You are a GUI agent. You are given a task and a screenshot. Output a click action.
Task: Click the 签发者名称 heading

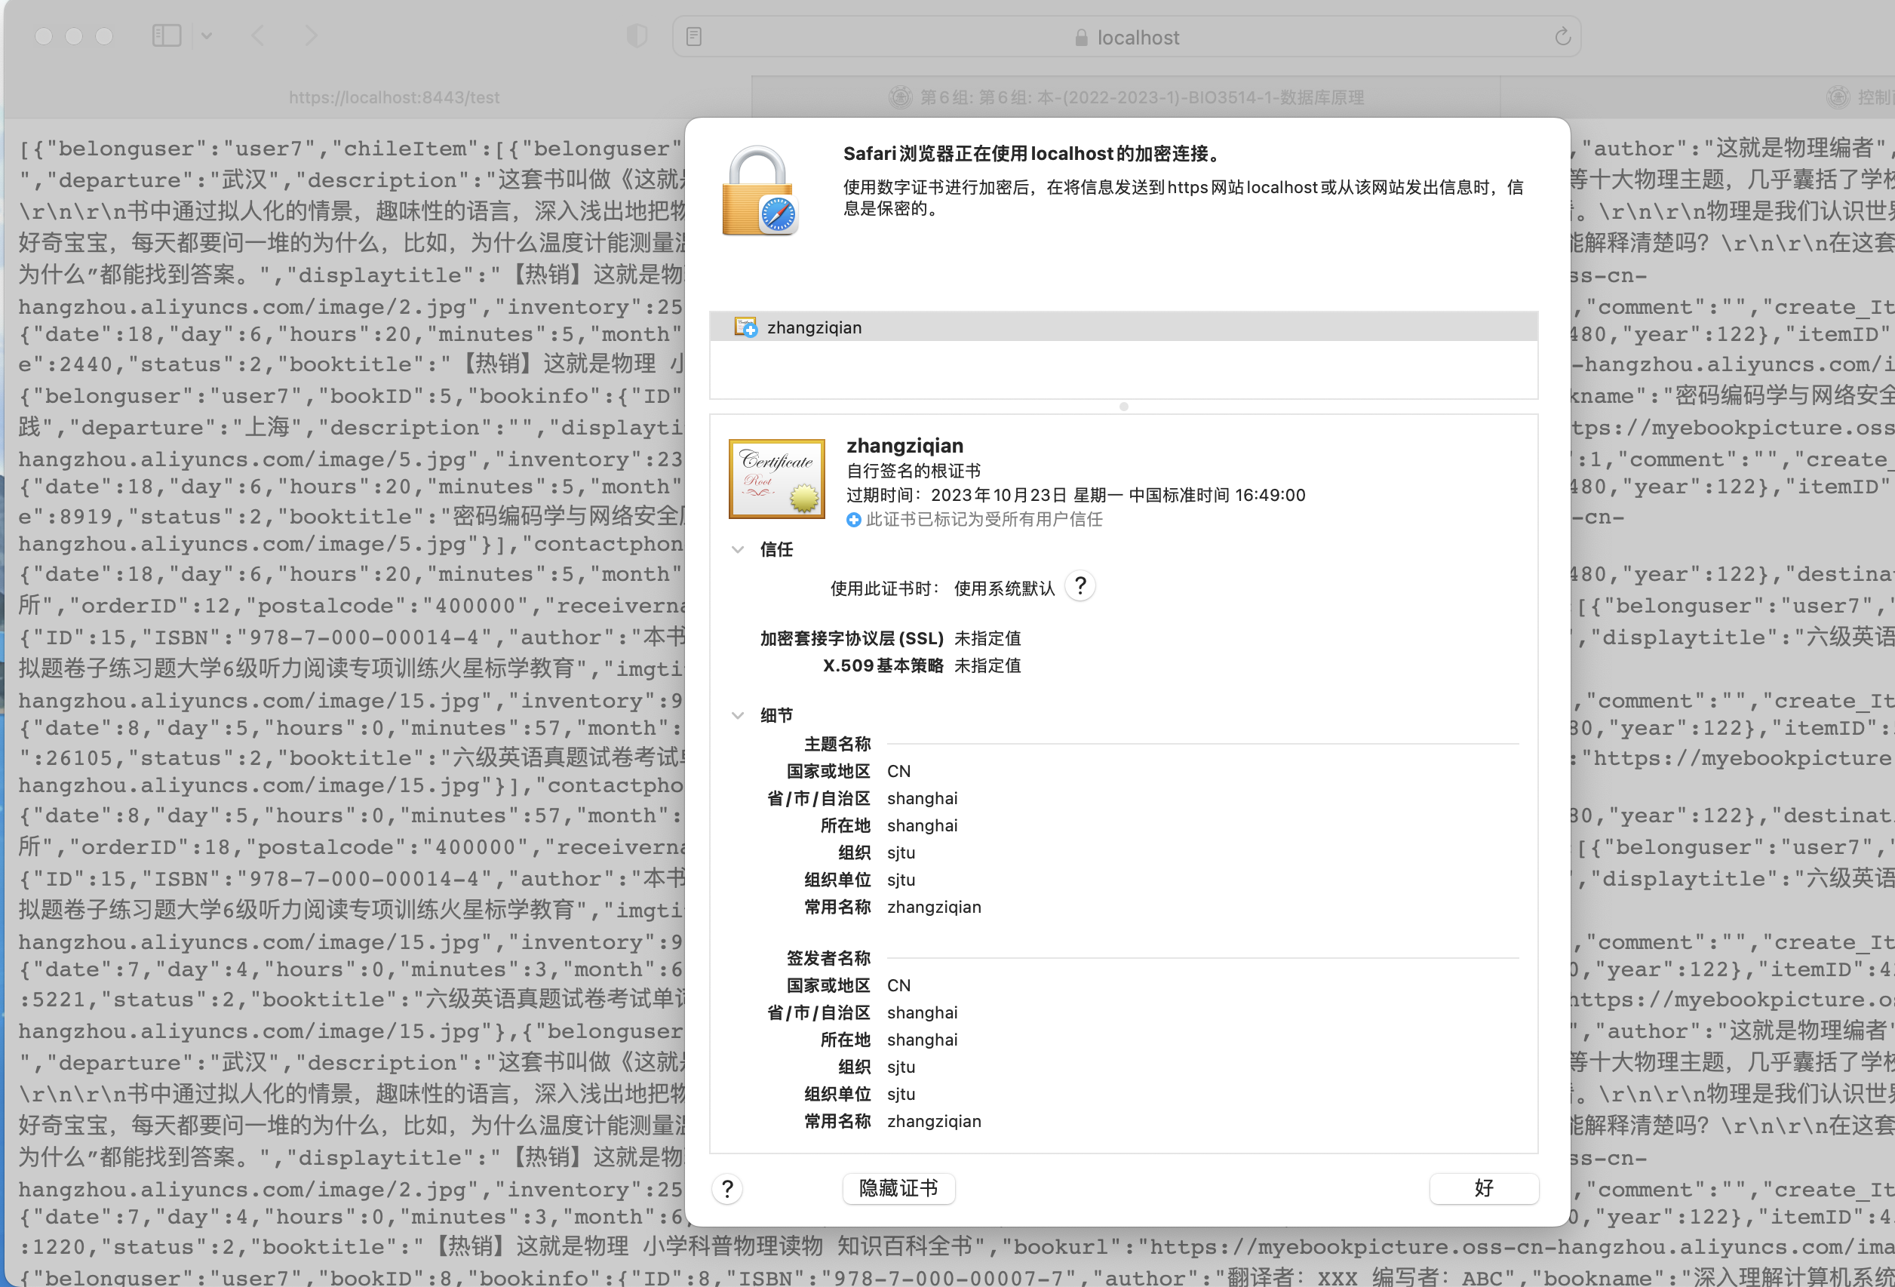pos(828,958)
